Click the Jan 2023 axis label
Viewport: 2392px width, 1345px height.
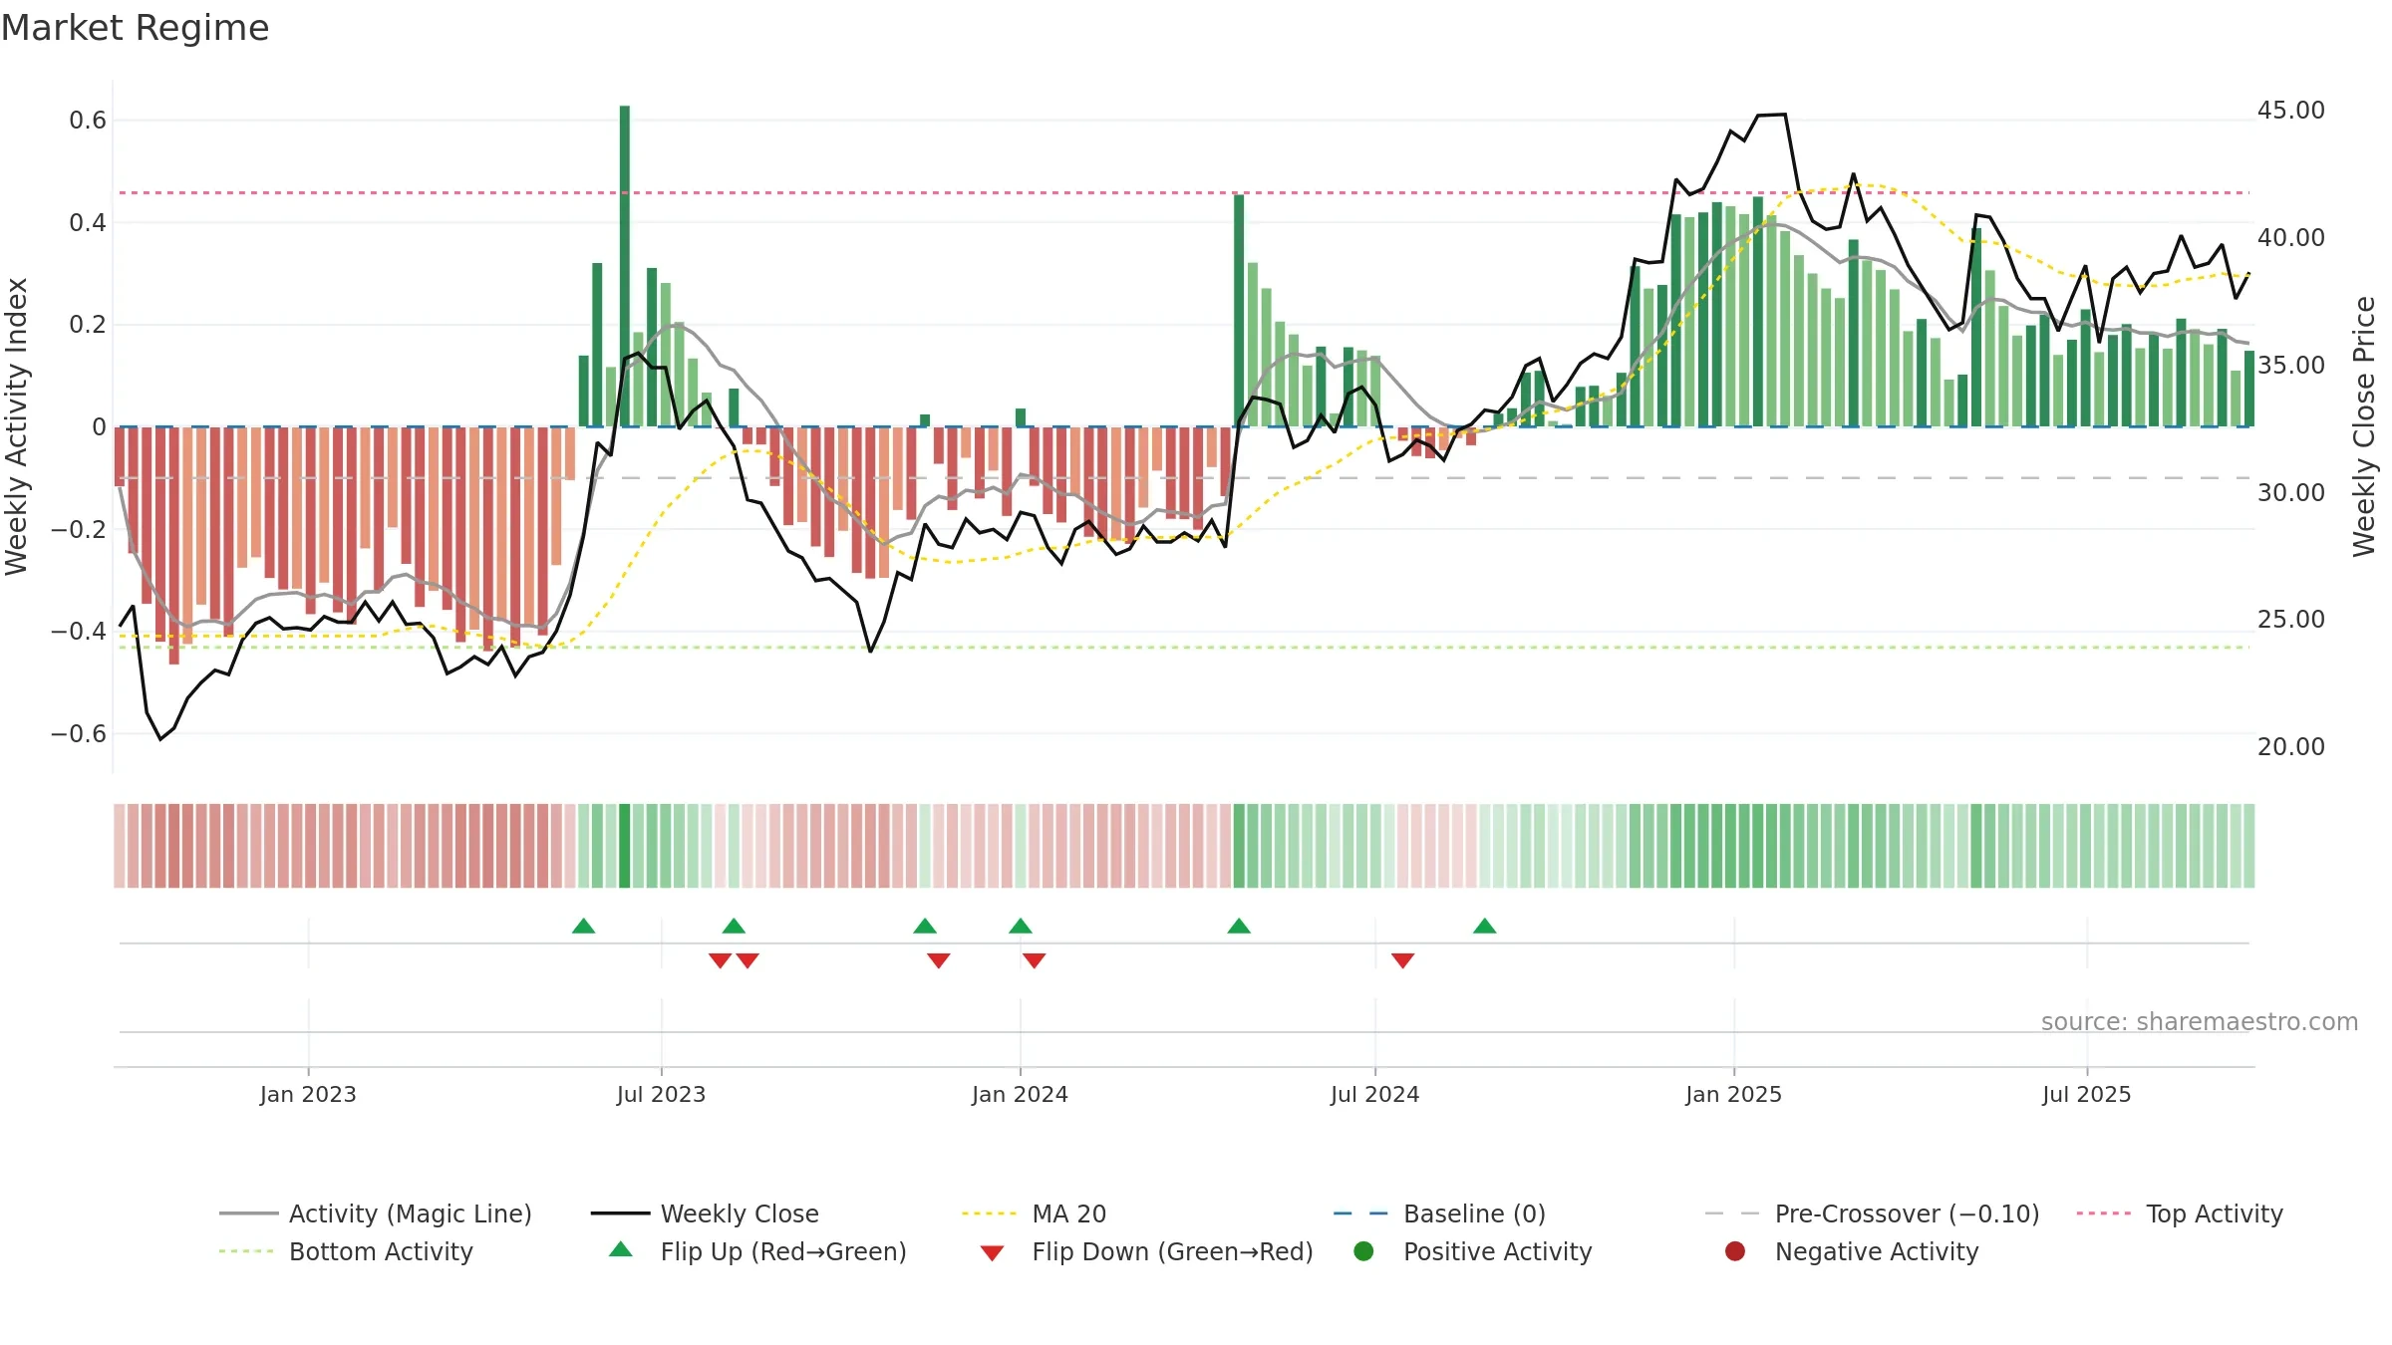tap(308, 1095)
